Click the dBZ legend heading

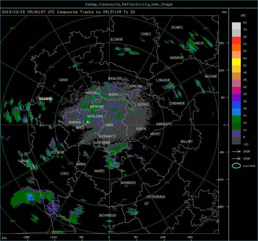pos(243,15)
